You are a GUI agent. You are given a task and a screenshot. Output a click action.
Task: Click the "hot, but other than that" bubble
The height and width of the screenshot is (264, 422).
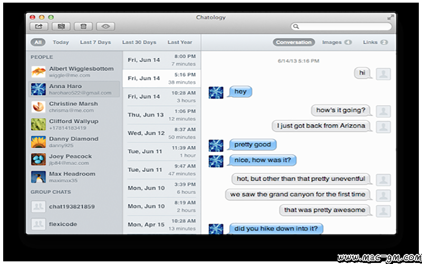click(301, 179)
